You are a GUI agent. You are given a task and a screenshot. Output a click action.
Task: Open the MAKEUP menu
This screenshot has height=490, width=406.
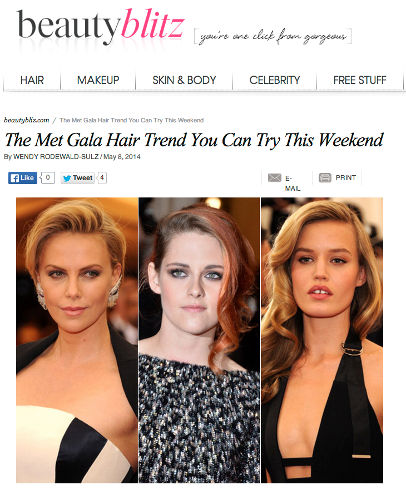(x=98, y=80)
